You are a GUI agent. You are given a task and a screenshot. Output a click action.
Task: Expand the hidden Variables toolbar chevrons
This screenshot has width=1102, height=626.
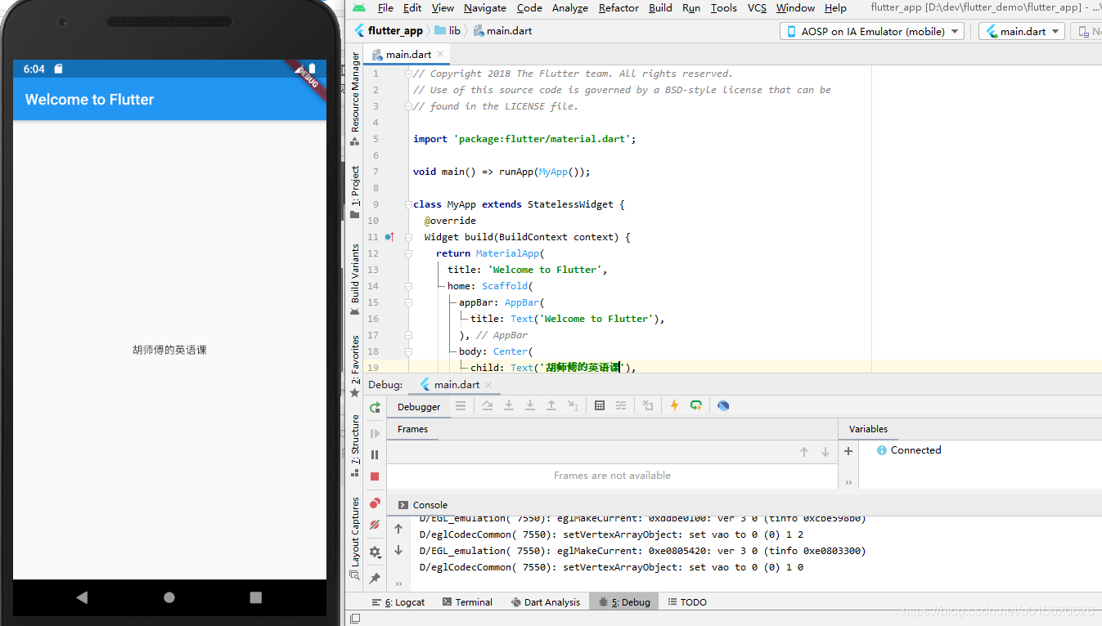pos(848,482)
